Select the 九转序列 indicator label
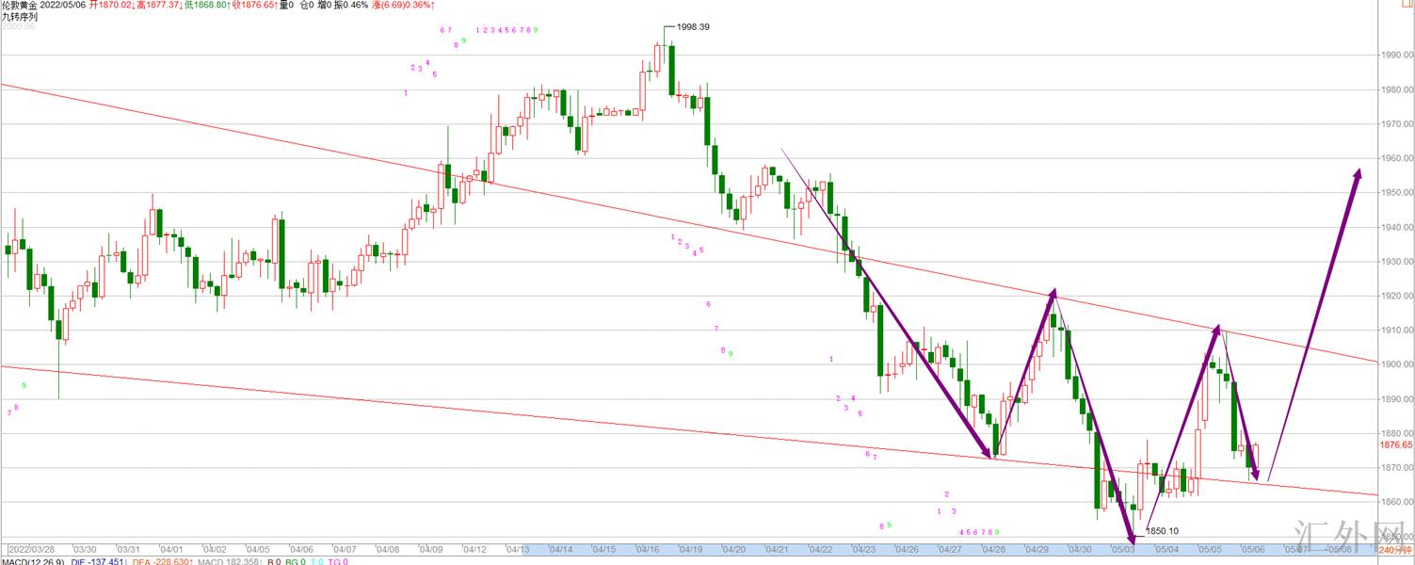 20,17
